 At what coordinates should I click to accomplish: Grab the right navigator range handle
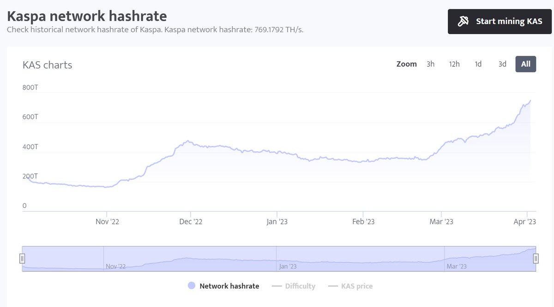(536, 259)
